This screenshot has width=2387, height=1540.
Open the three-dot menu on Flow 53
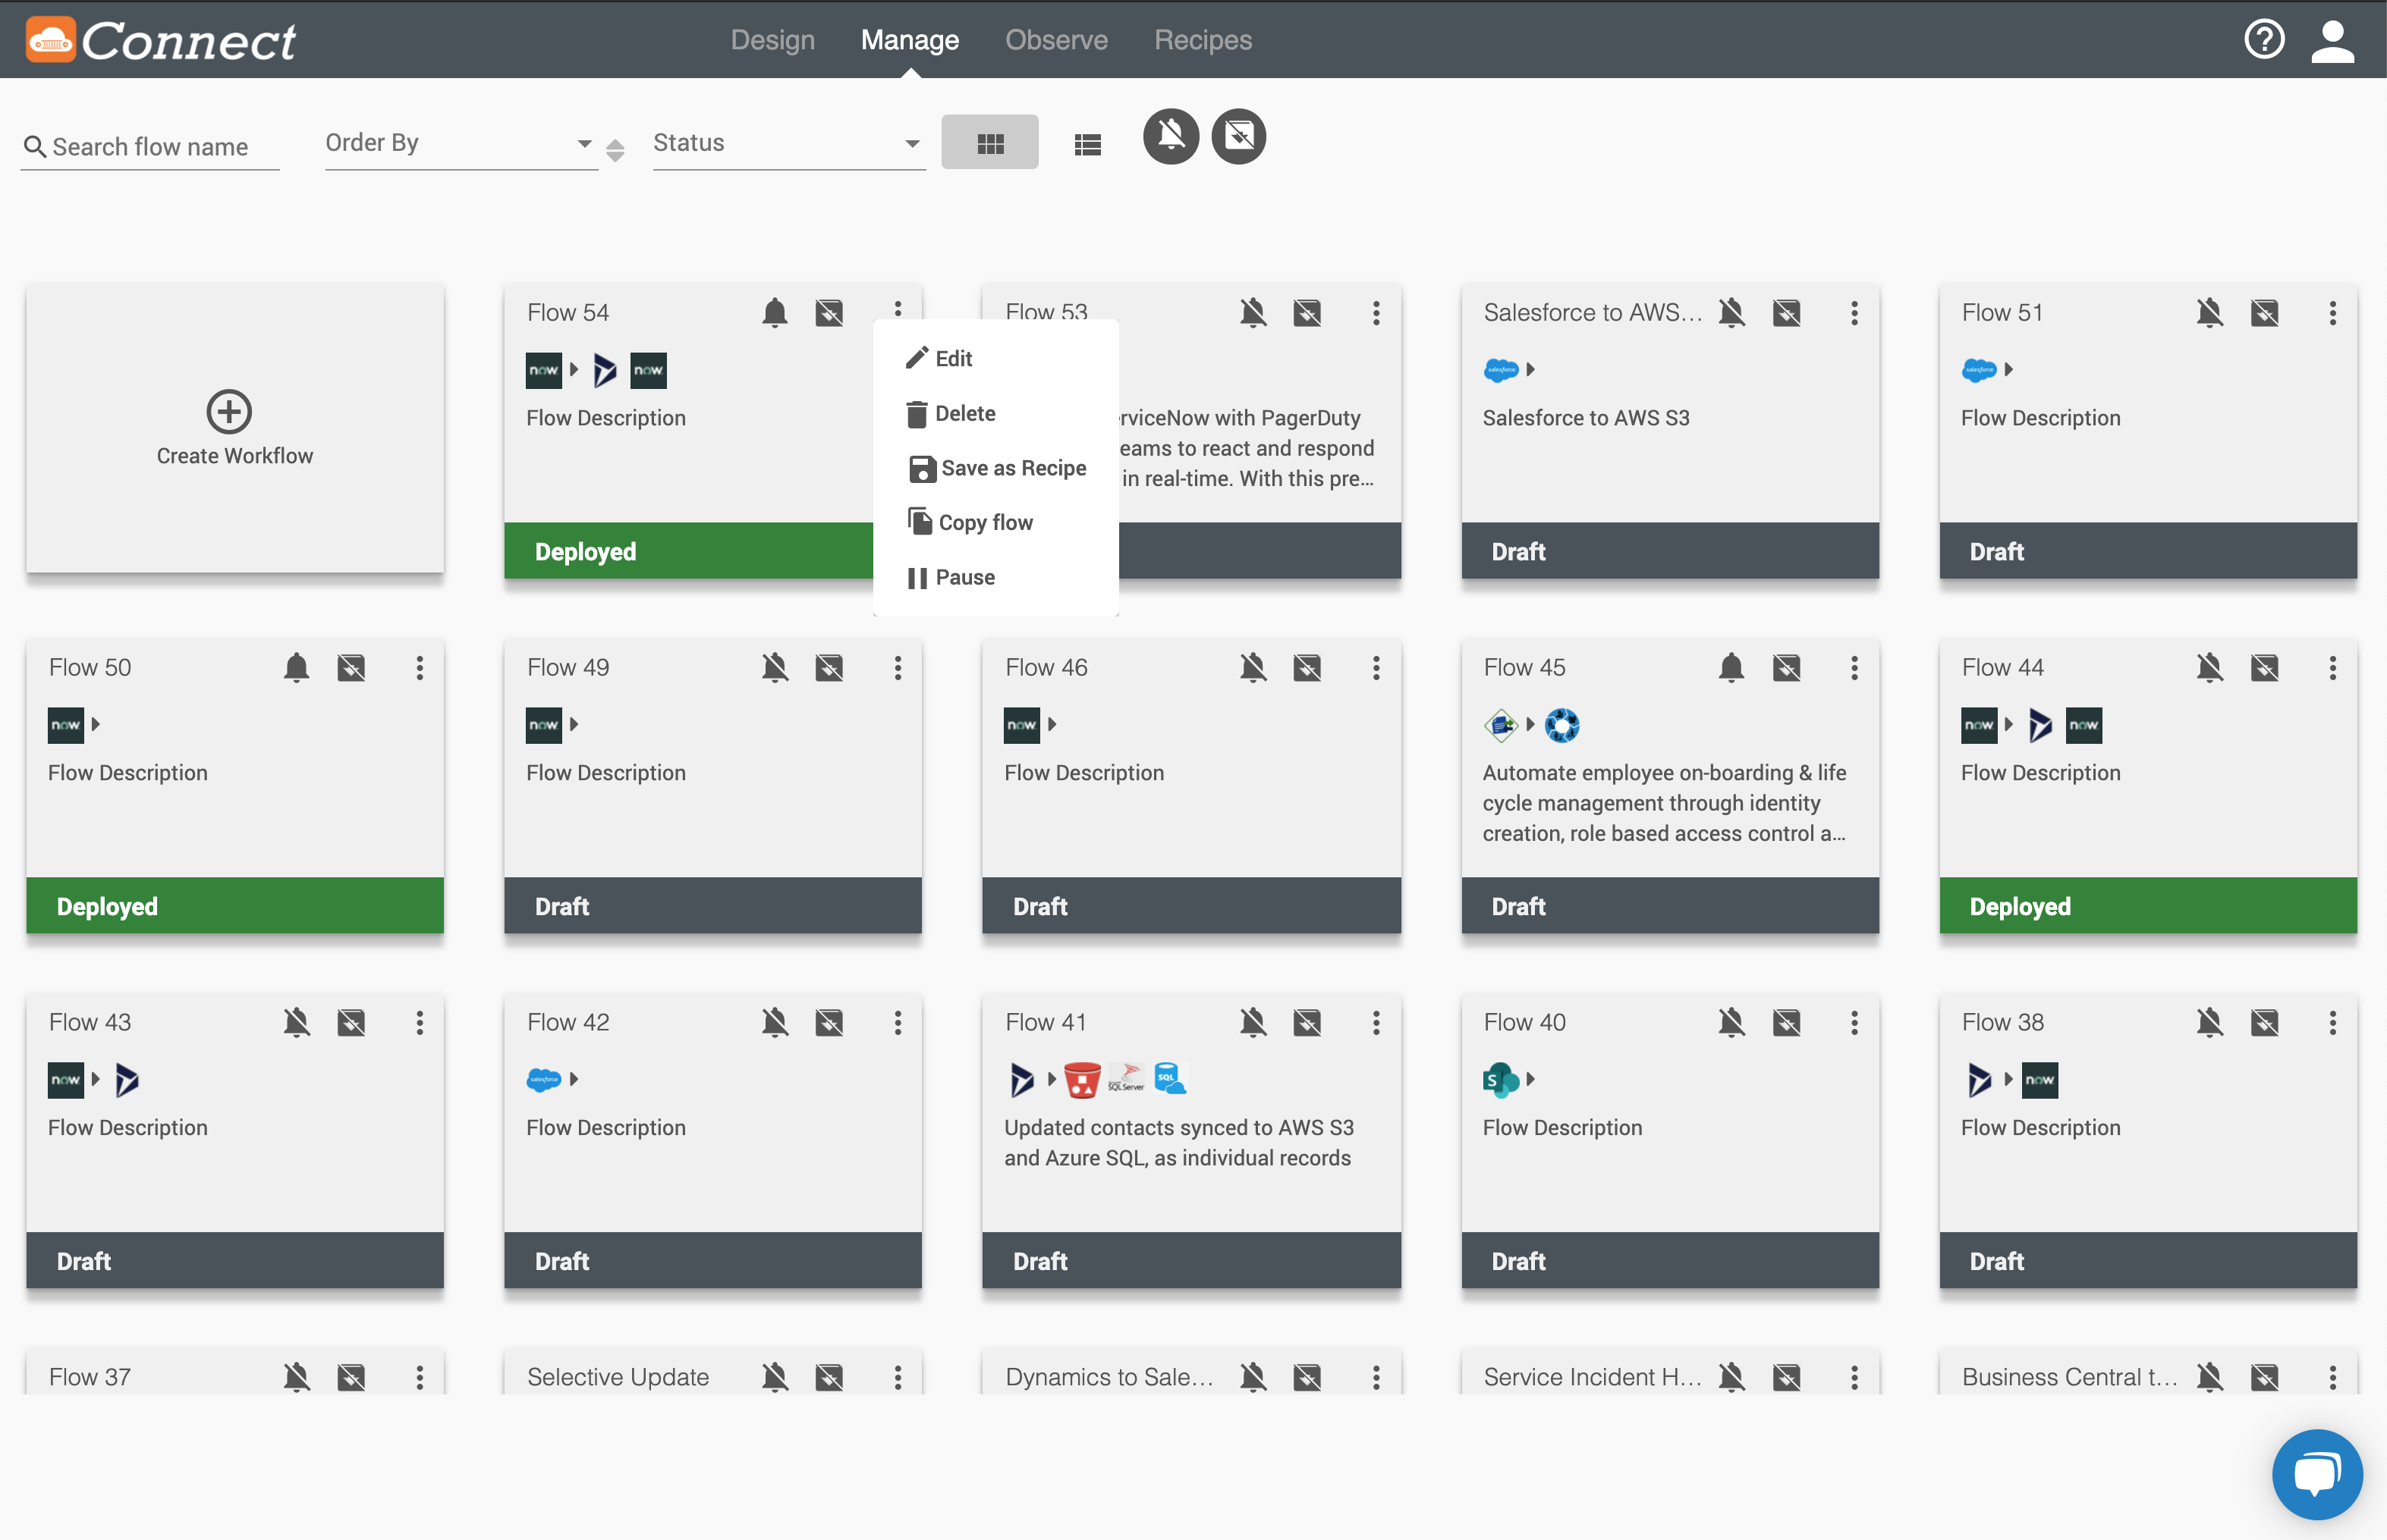coord(1376,313)
